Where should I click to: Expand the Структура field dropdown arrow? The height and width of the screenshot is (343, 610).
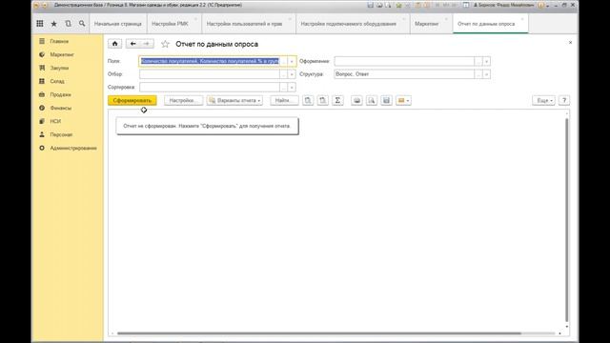486,74
